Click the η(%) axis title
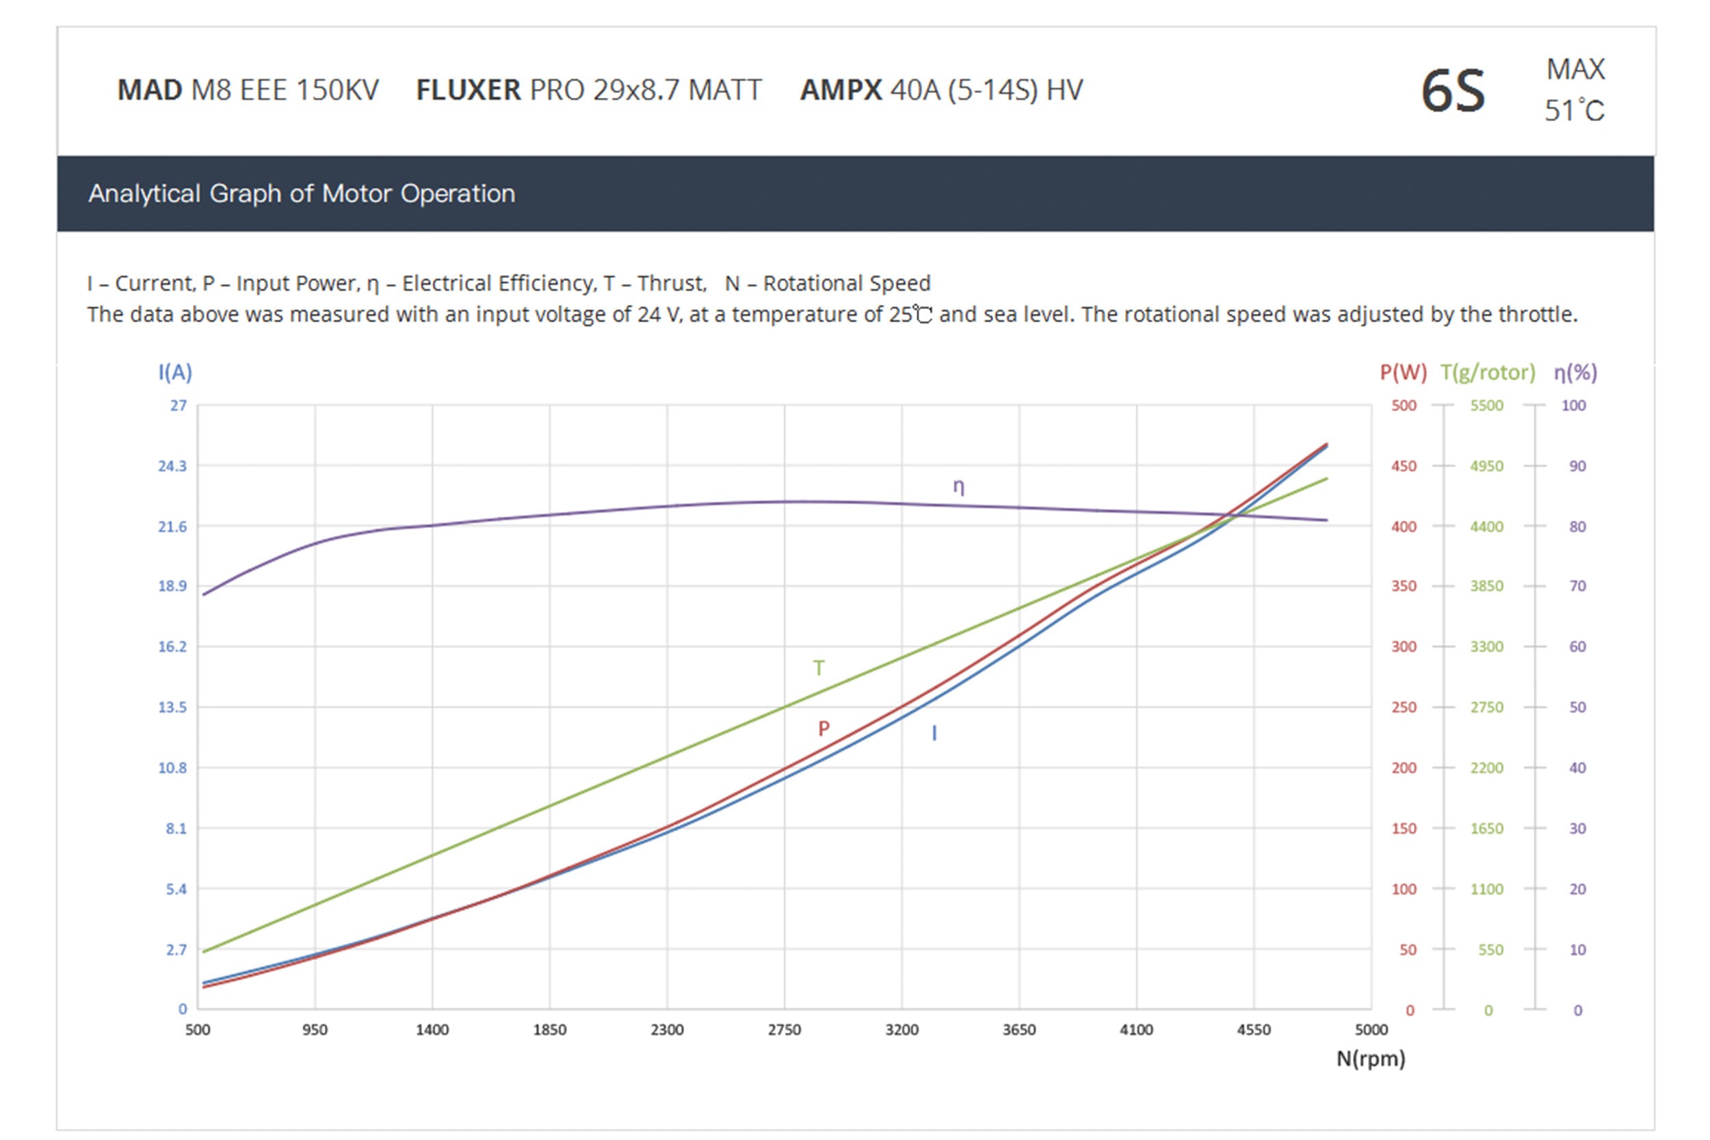Viewport: 1710px width, 1140px height. pos(1575,372)
